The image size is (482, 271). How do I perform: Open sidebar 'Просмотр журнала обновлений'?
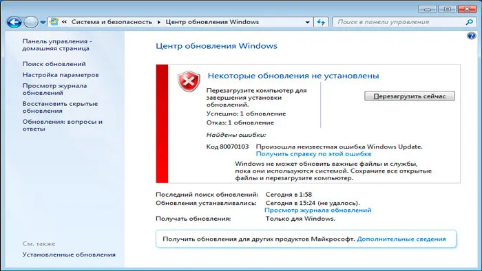click(x=54, y=89)
